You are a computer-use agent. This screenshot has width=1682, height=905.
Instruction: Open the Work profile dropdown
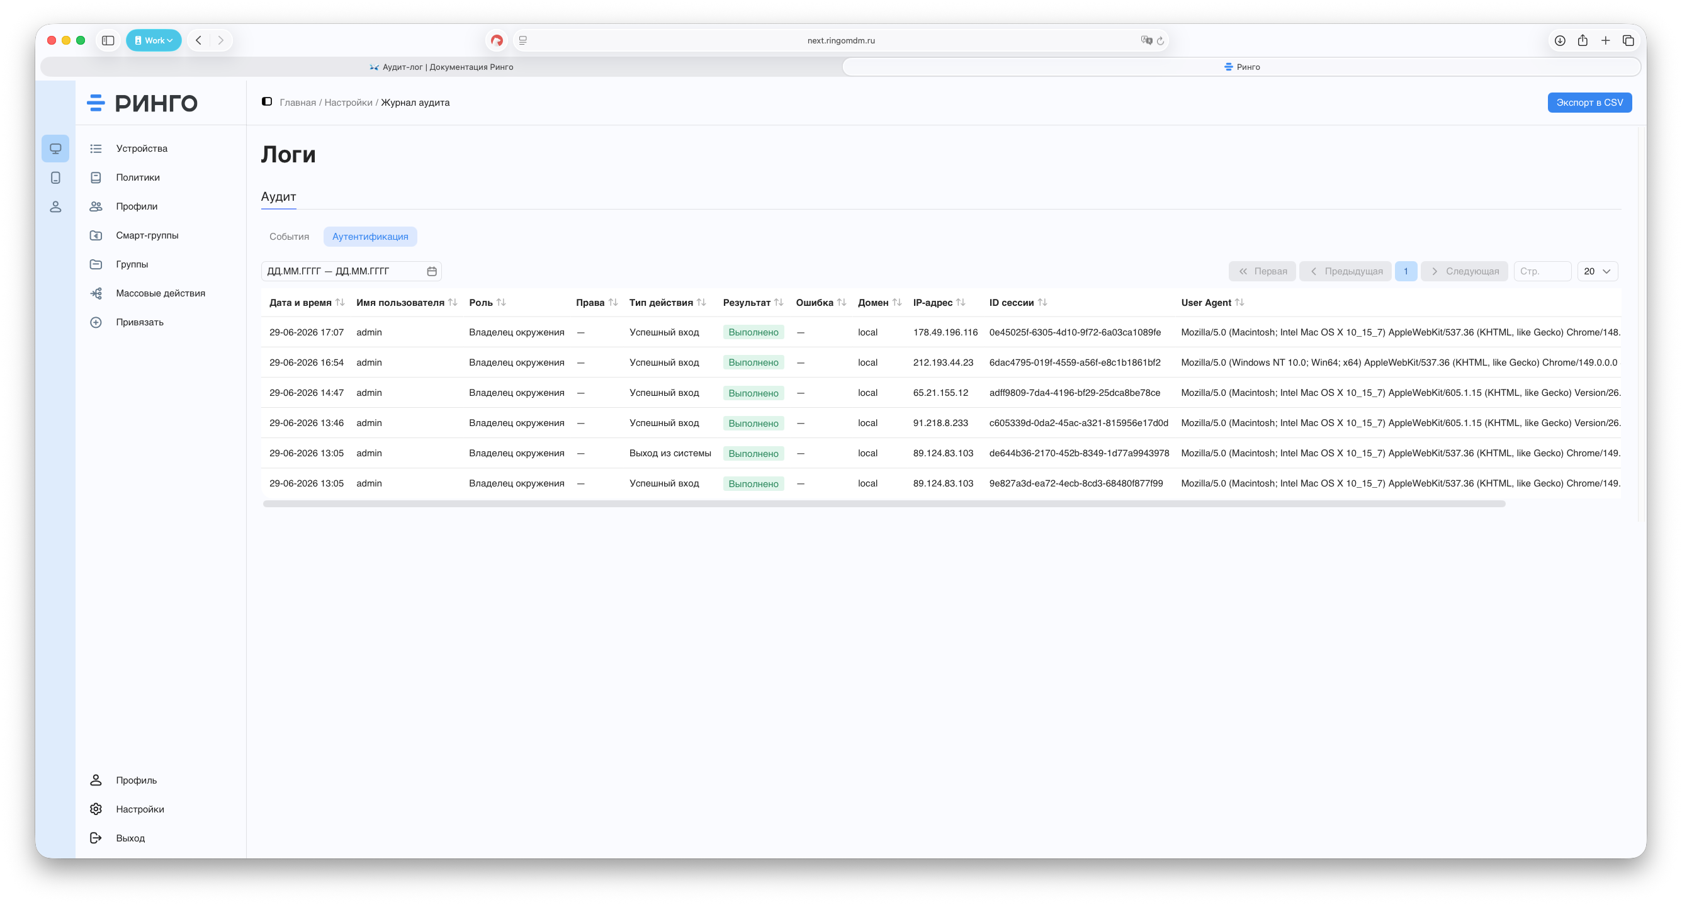154,40
